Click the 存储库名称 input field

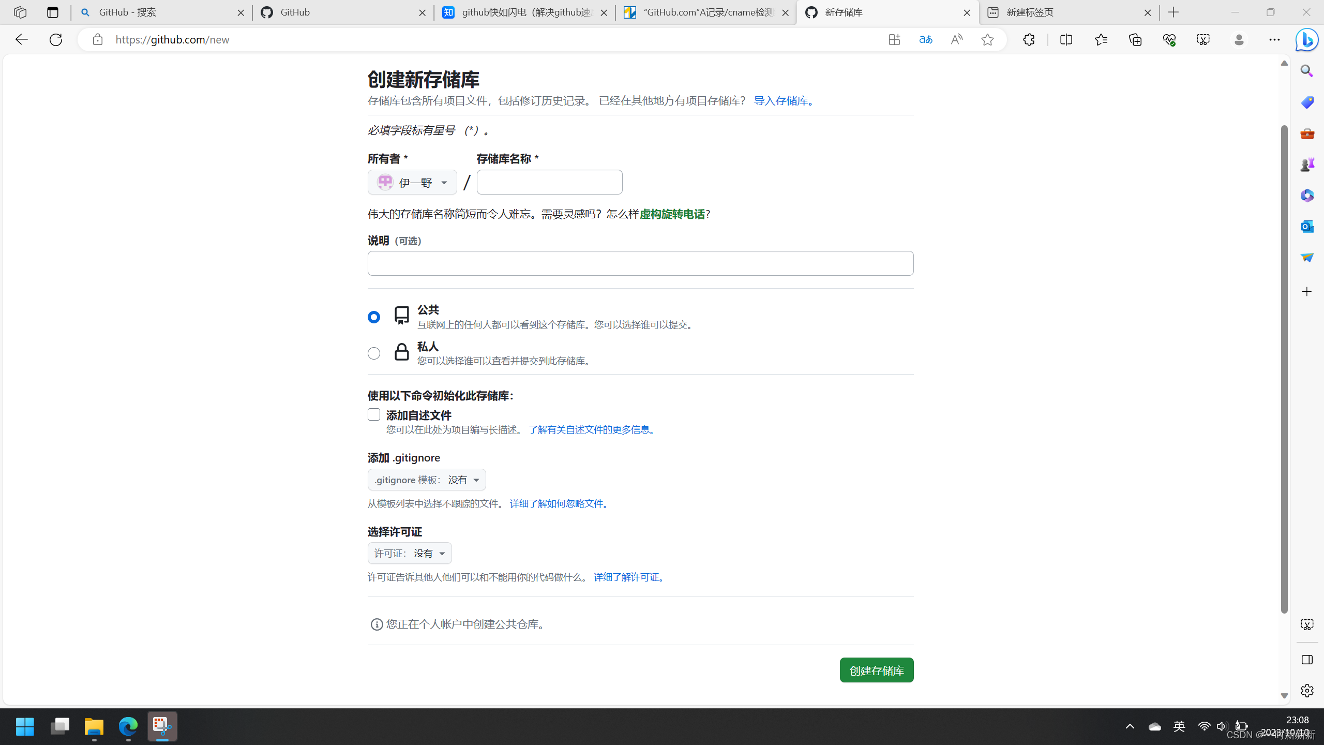click(549, 182)
